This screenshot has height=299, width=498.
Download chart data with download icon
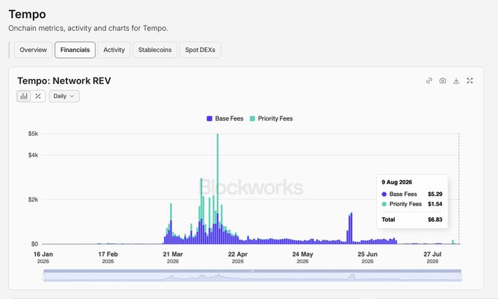[x=456, y=80]
